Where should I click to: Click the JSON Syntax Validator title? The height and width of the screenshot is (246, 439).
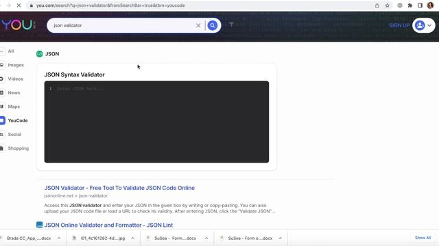pyautogui.click(x=75, y=74)
